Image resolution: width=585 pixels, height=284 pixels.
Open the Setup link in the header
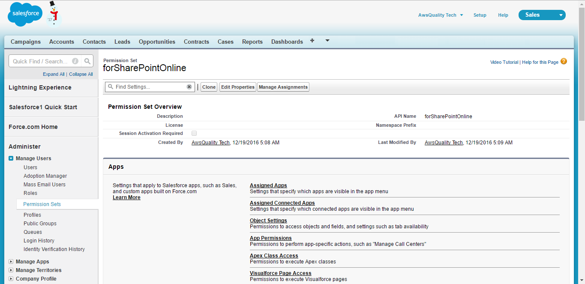[480, 15]
